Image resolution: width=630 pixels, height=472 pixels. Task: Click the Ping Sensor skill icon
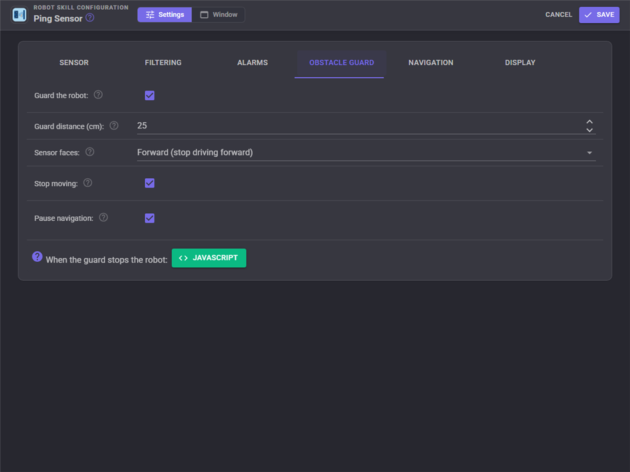19,15
